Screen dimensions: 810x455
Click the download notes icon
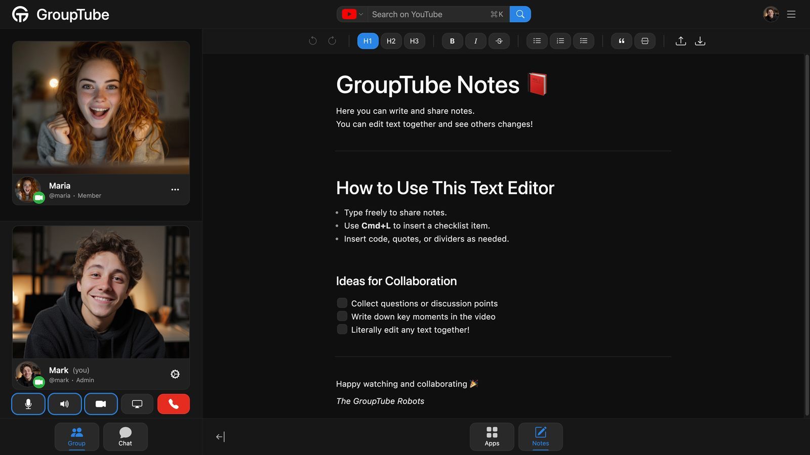click(x=700, y=41)
